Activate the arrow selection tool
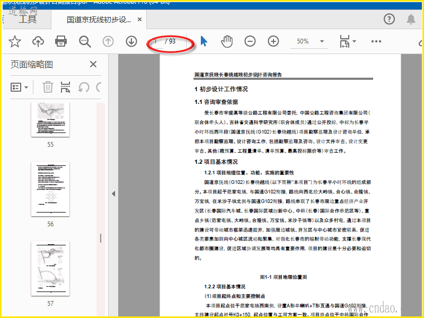The height and width of the screenshot is (318, 424). (x=204, y=41)
